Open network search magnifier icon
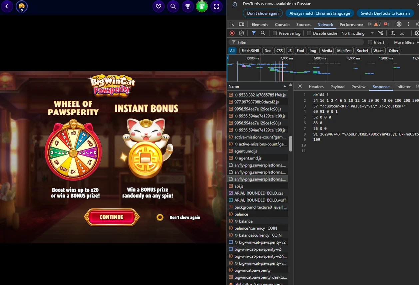This screenshot has width=419, height=285. click(263, 33)
